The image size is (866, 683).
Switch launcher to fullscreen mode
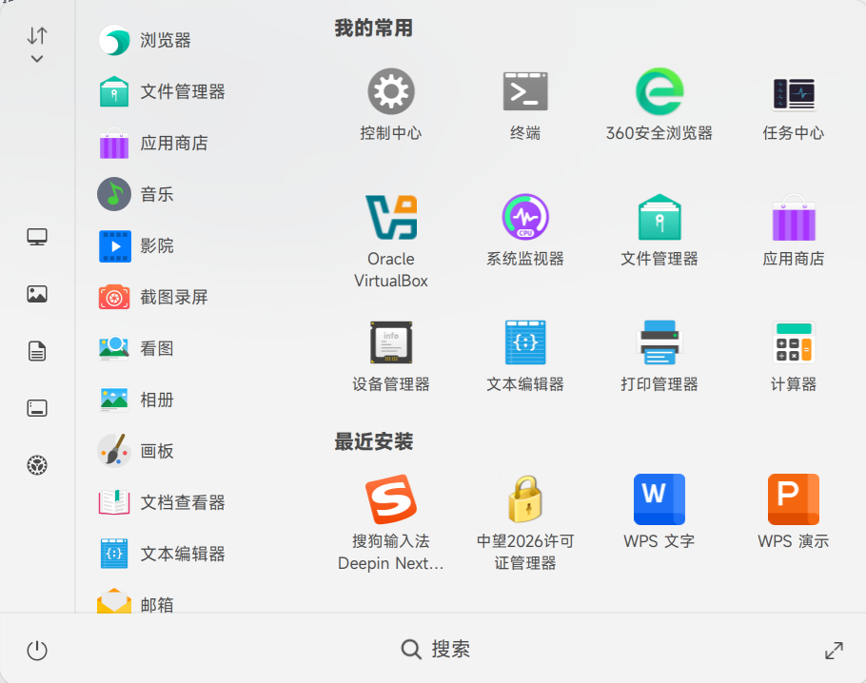point(834,651)
